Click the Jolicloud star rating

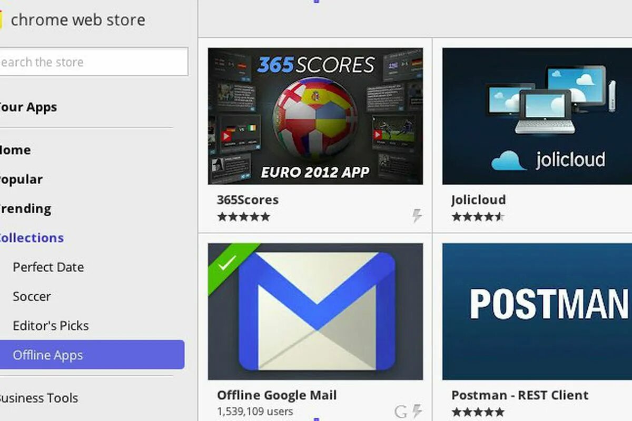click(478, 216)
